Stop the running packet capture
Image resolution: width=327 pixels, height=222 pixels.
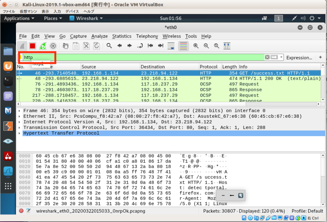[x=32, y=46]
